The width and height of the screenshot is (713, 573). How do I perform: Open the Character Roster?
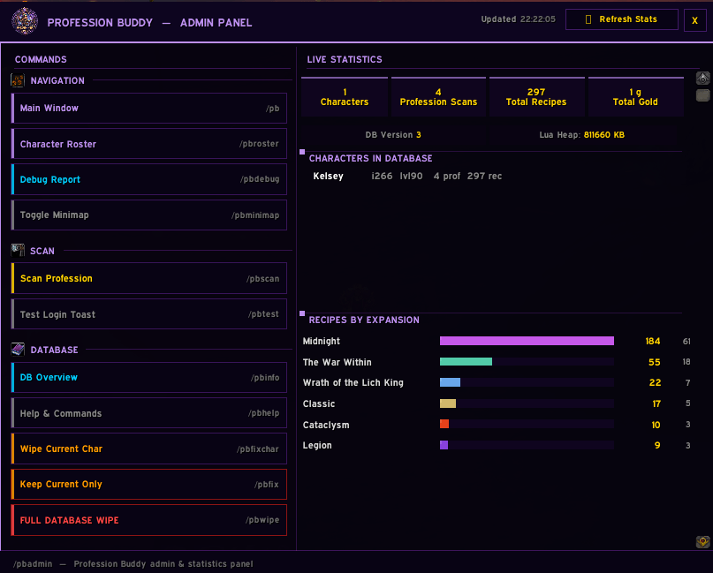(x=149, y=144)
